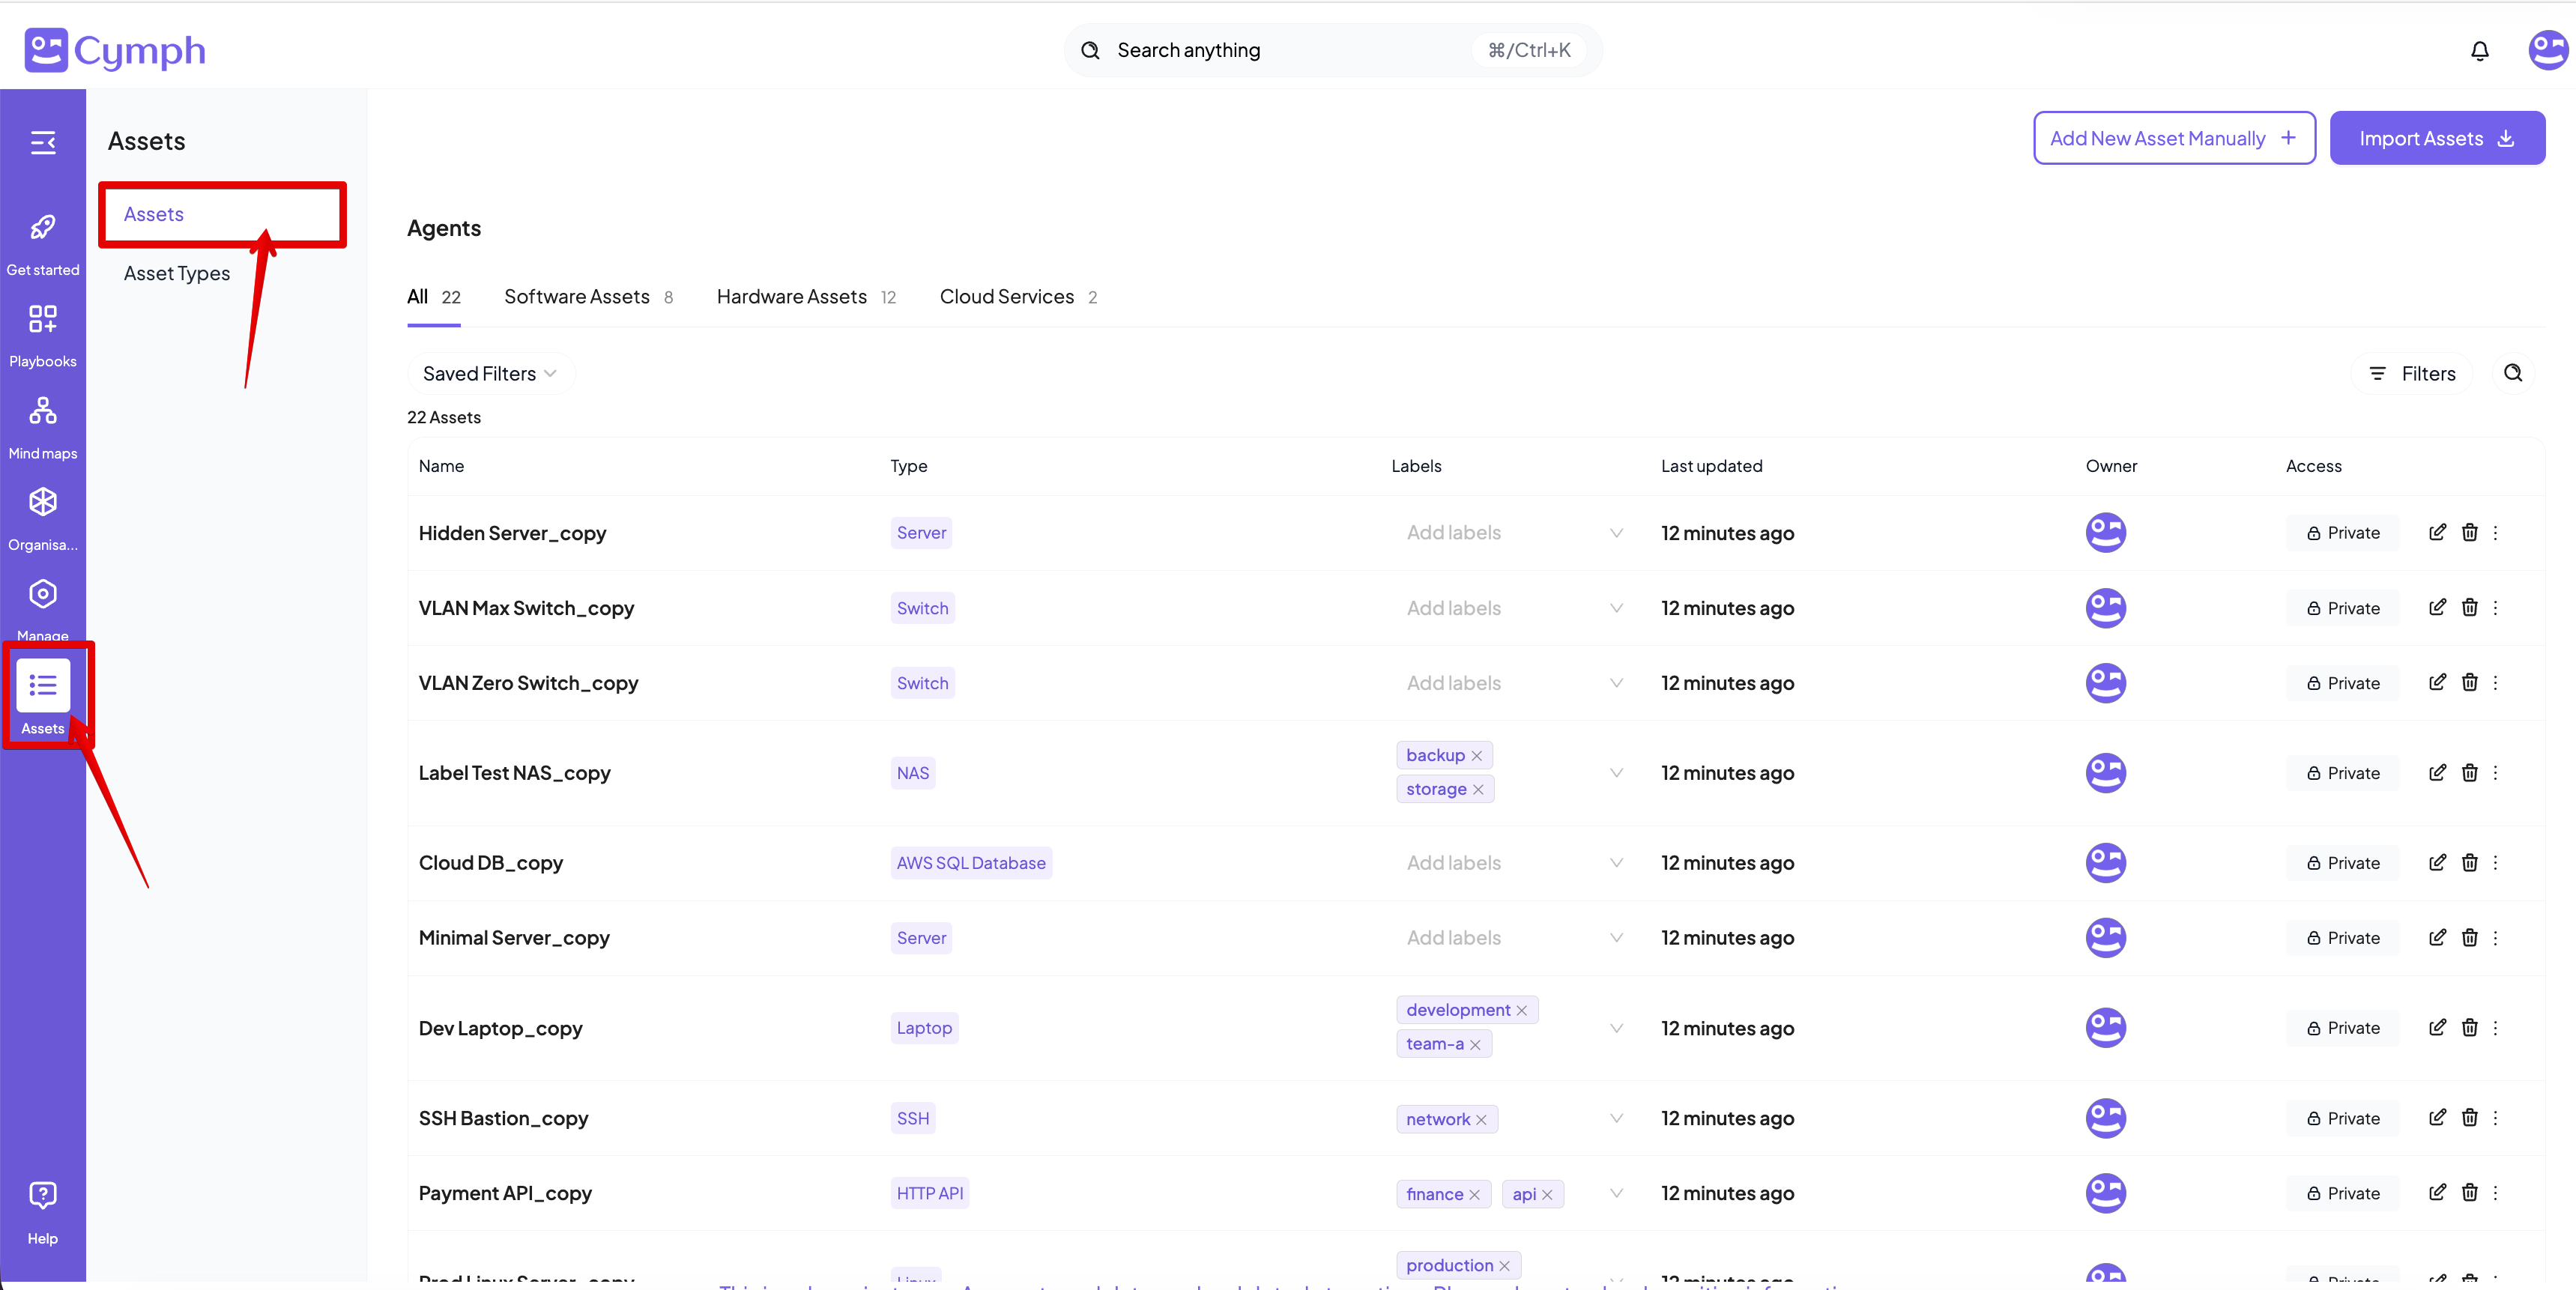Delete Cloud DB_copy using the trash icon
Image resolution: width=2576 pixels, height=1290 pixels.
point(2470,862)
